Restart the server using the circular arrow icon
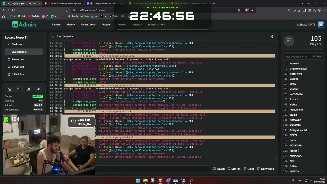The image size is (327, 184). click(19, 89)
